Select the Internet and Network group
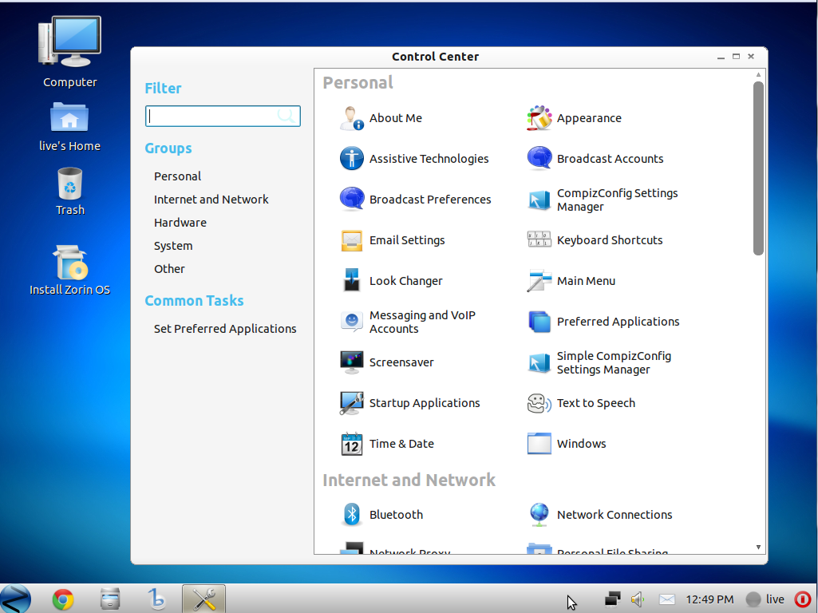 click(211, 199)
